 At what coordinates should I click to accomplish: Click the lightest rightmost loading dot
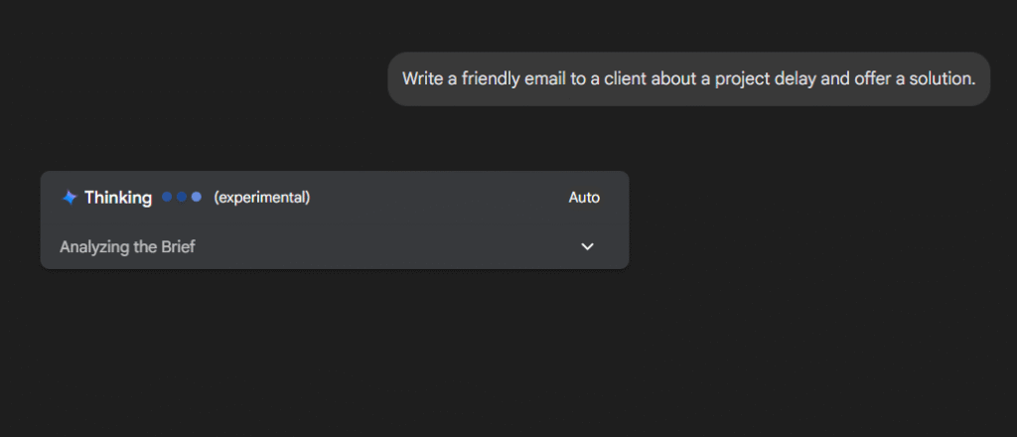coord(197,197)
